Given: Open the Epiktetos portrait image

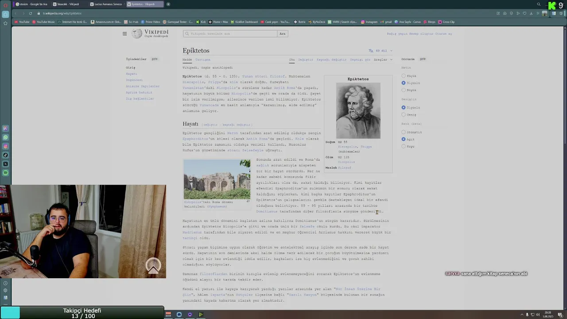Looking at the screenshot, I should (358, 111).
